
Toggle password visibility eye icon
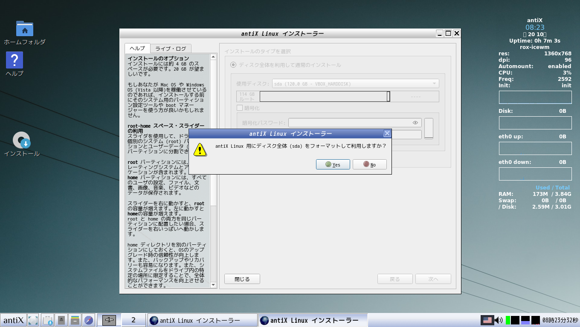click(x=415, y=123)
